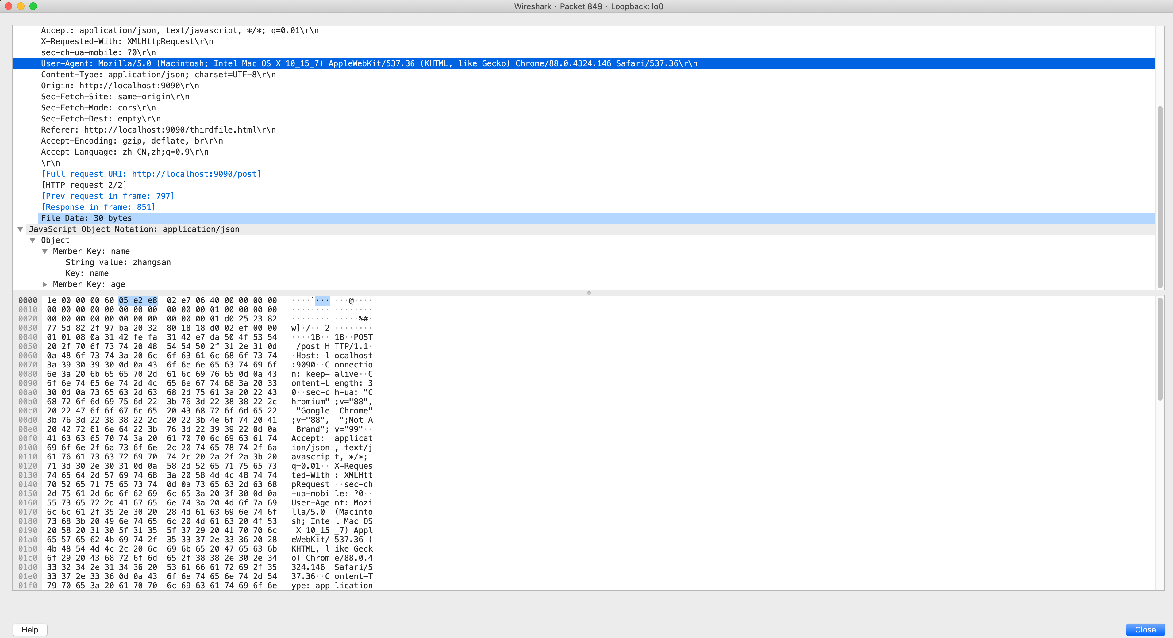Screen dimensions: 1173x638
Task: Open the Full request URI link
Action: (x=151, y=174)
